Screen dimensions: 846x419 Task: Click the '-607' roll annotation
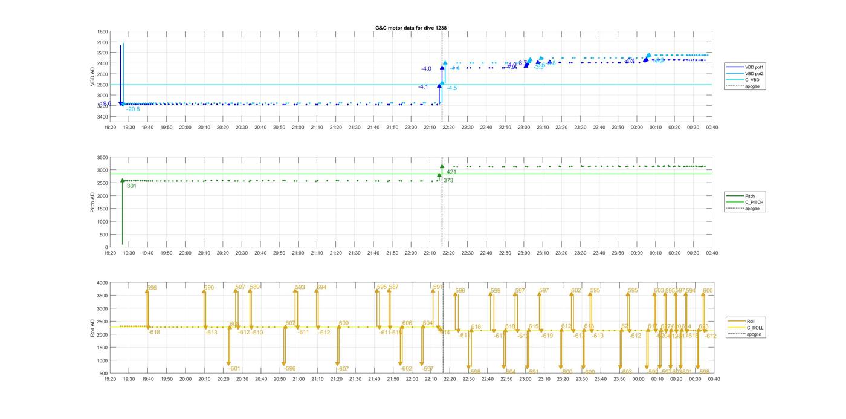(343, 369)
